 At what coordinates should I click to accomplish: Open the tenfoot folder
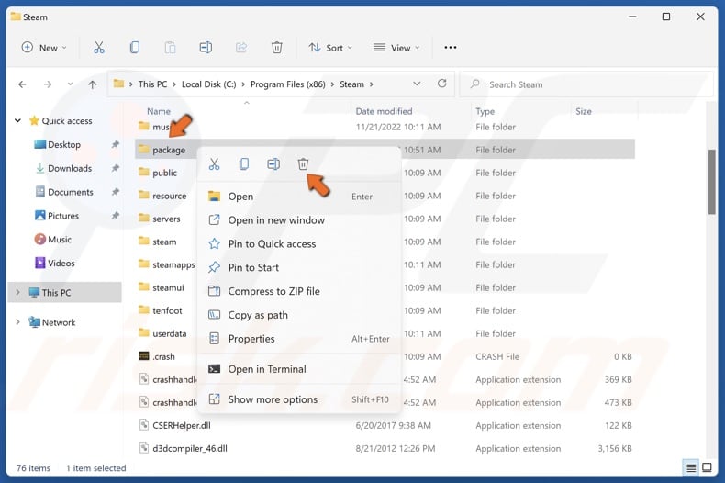tap(161, 310)
